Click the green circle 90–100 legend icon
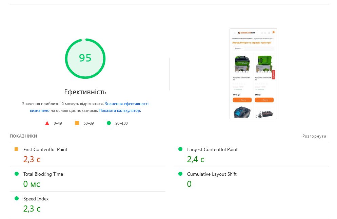 109,123
